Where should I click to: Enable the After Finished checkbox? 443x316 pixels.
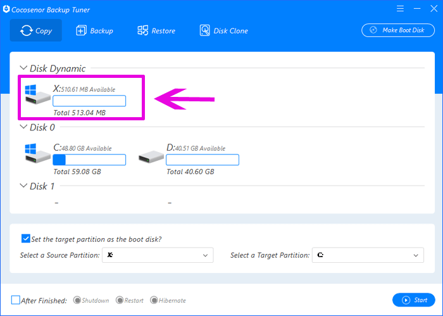point(16,300)
